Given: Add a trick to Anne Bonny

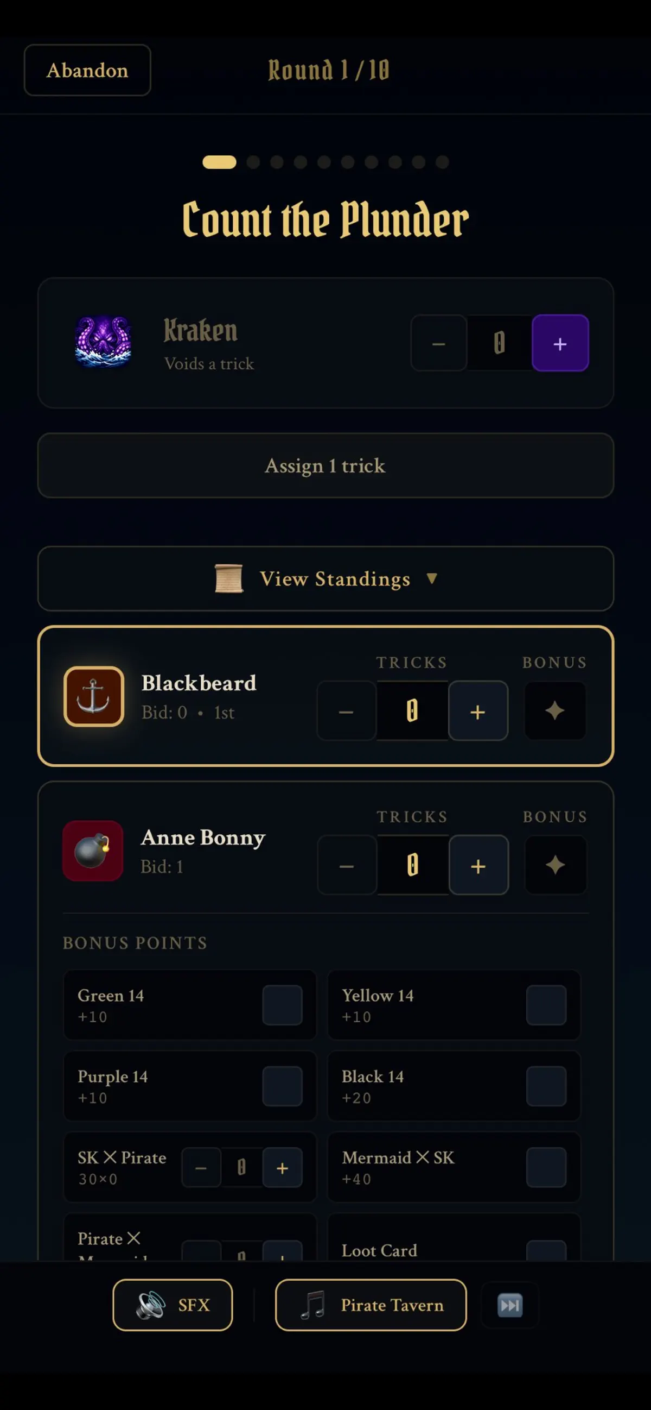Looking at the screenshot, I should coord(478,865).
